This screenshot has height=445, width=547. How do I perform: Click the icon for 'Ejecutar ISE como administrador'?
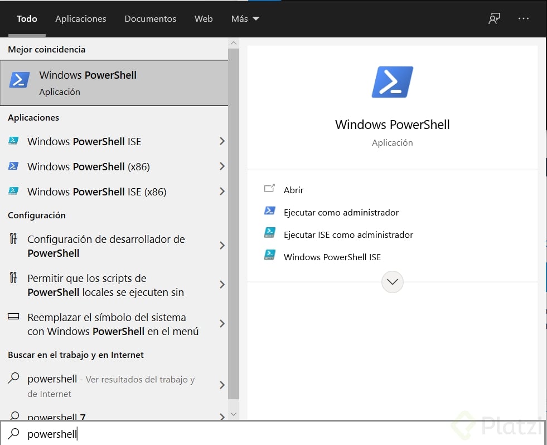click(x=269, y=233)
